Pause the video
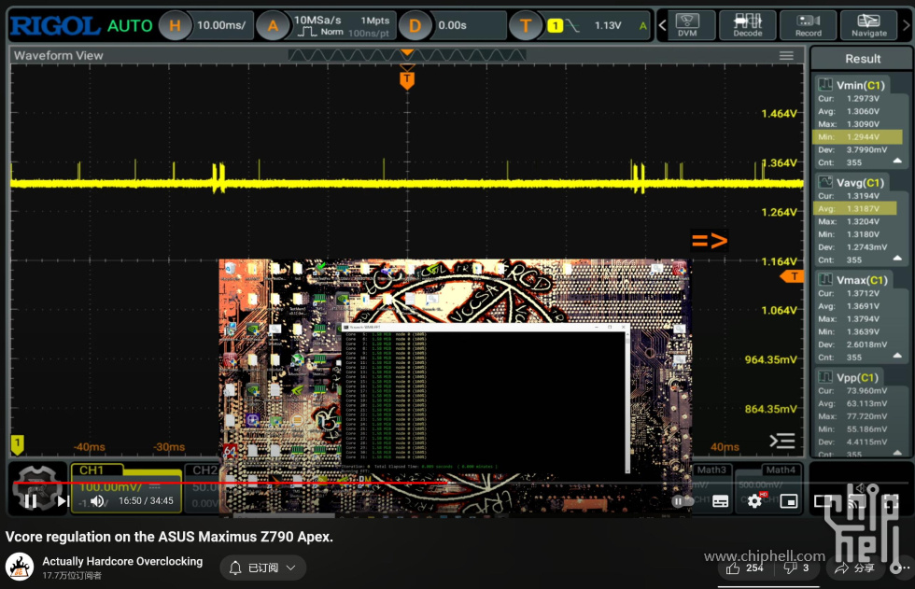 tap(30, 501)
